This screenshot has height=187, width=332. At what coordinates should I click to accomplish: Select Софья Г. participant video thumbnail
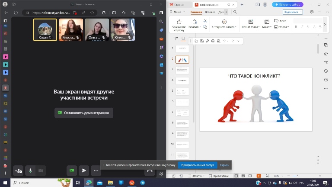(45, 29)
